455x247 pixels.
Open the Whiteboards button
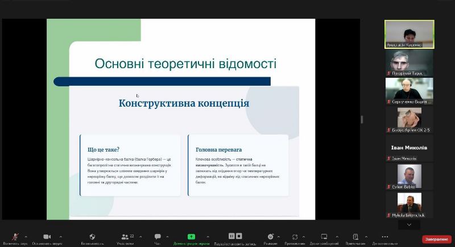coord(324,237)
